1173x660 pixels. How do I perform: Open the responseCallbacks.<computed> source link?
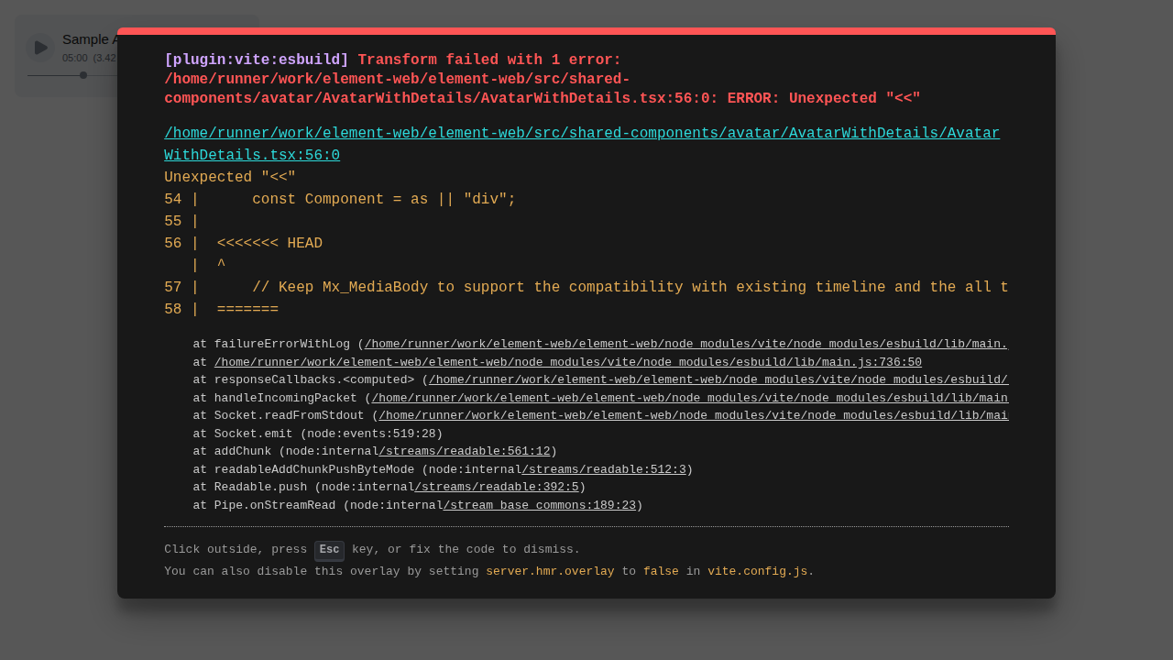pos(718,380)
